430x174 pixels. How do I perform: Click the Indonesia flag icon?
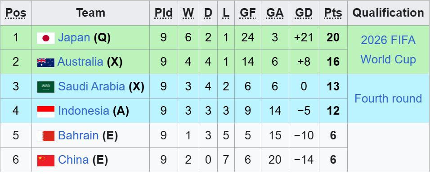[x=46, y=111]
